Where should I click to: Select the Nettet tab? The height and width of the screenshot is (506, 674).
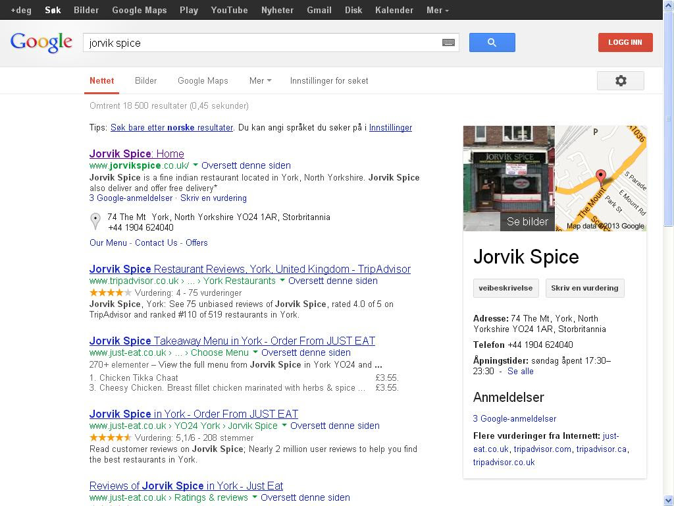point(102,80)
